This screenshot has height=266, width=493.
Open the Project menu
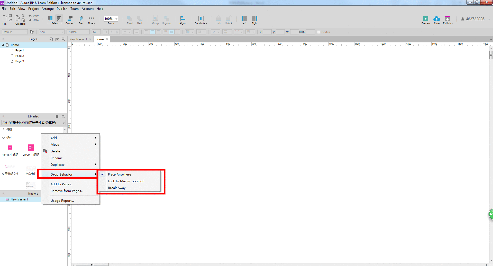[33, 9]
